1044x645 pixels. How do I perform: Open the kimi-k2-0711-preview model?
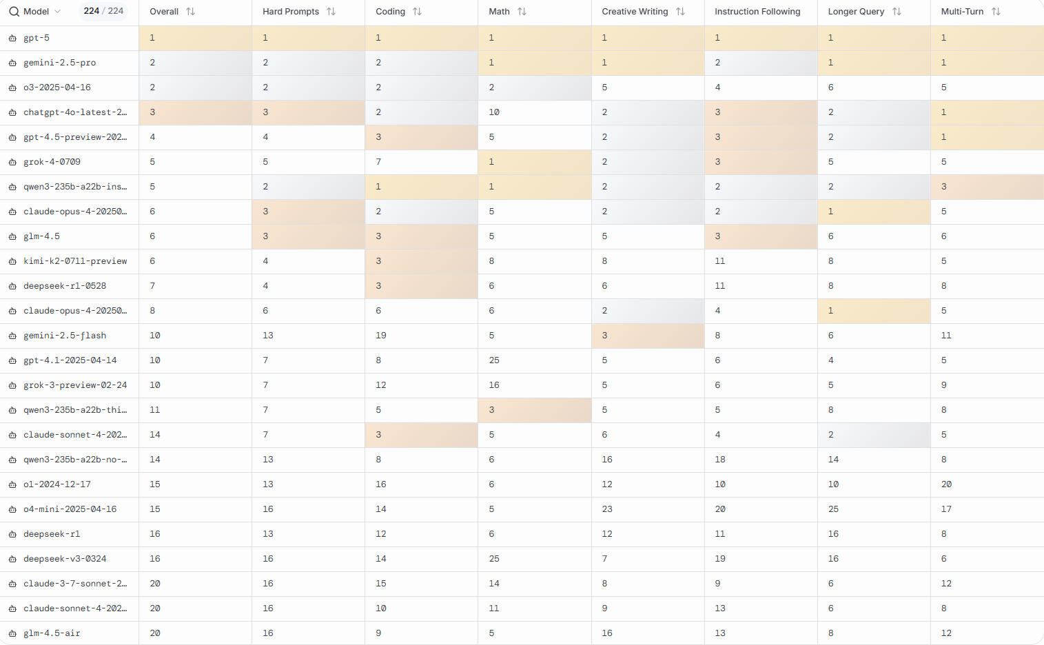pos(75,261)
